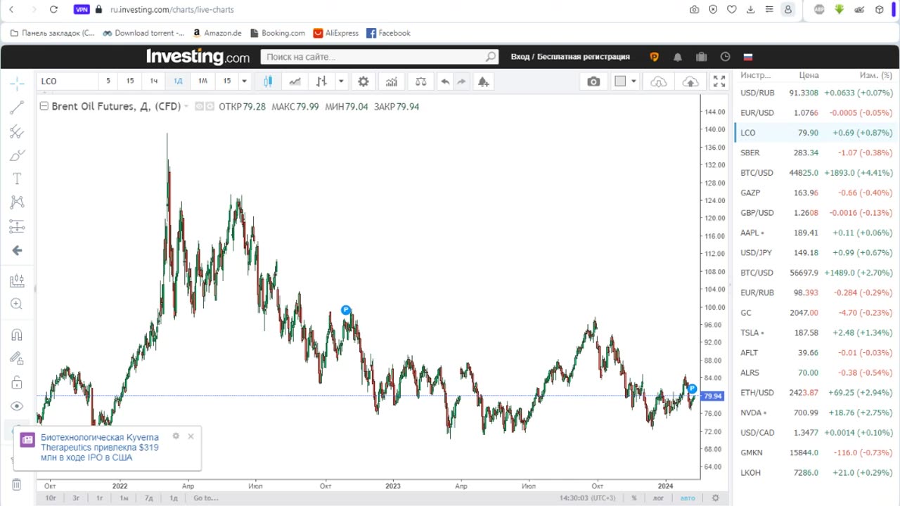Toggle stay in drawing mode

click(17, 358)
